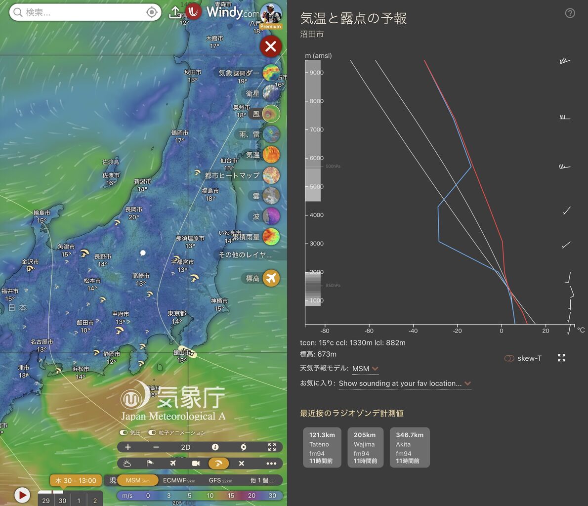Viewport: 588px width, 506px height.
Task: Jump timeline to day 29
Action: click(46, 501)
